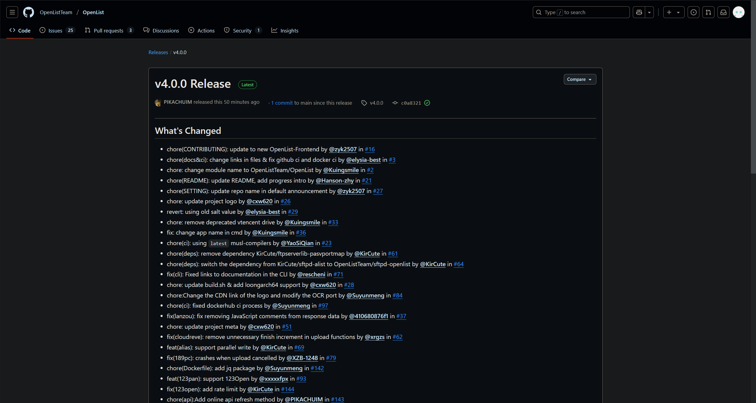The height and width of the screenshot is (403, 756).
Task: Open your pull requests via the header icon
Action: point(708,12)
